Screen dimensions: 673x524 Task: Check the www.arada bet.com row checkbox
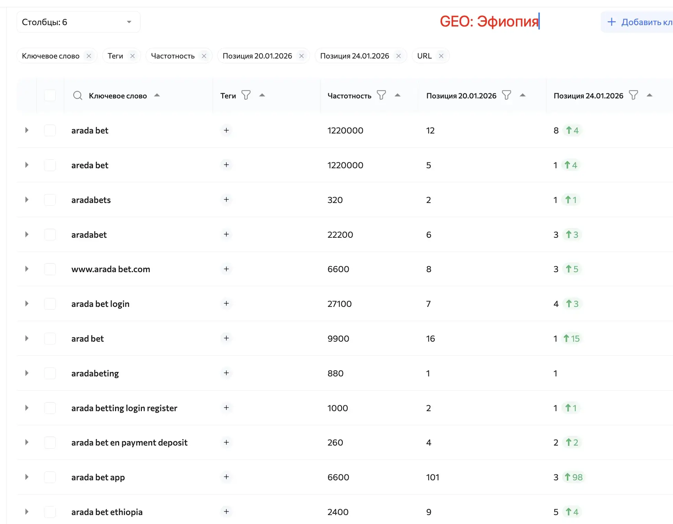point(50,269)
